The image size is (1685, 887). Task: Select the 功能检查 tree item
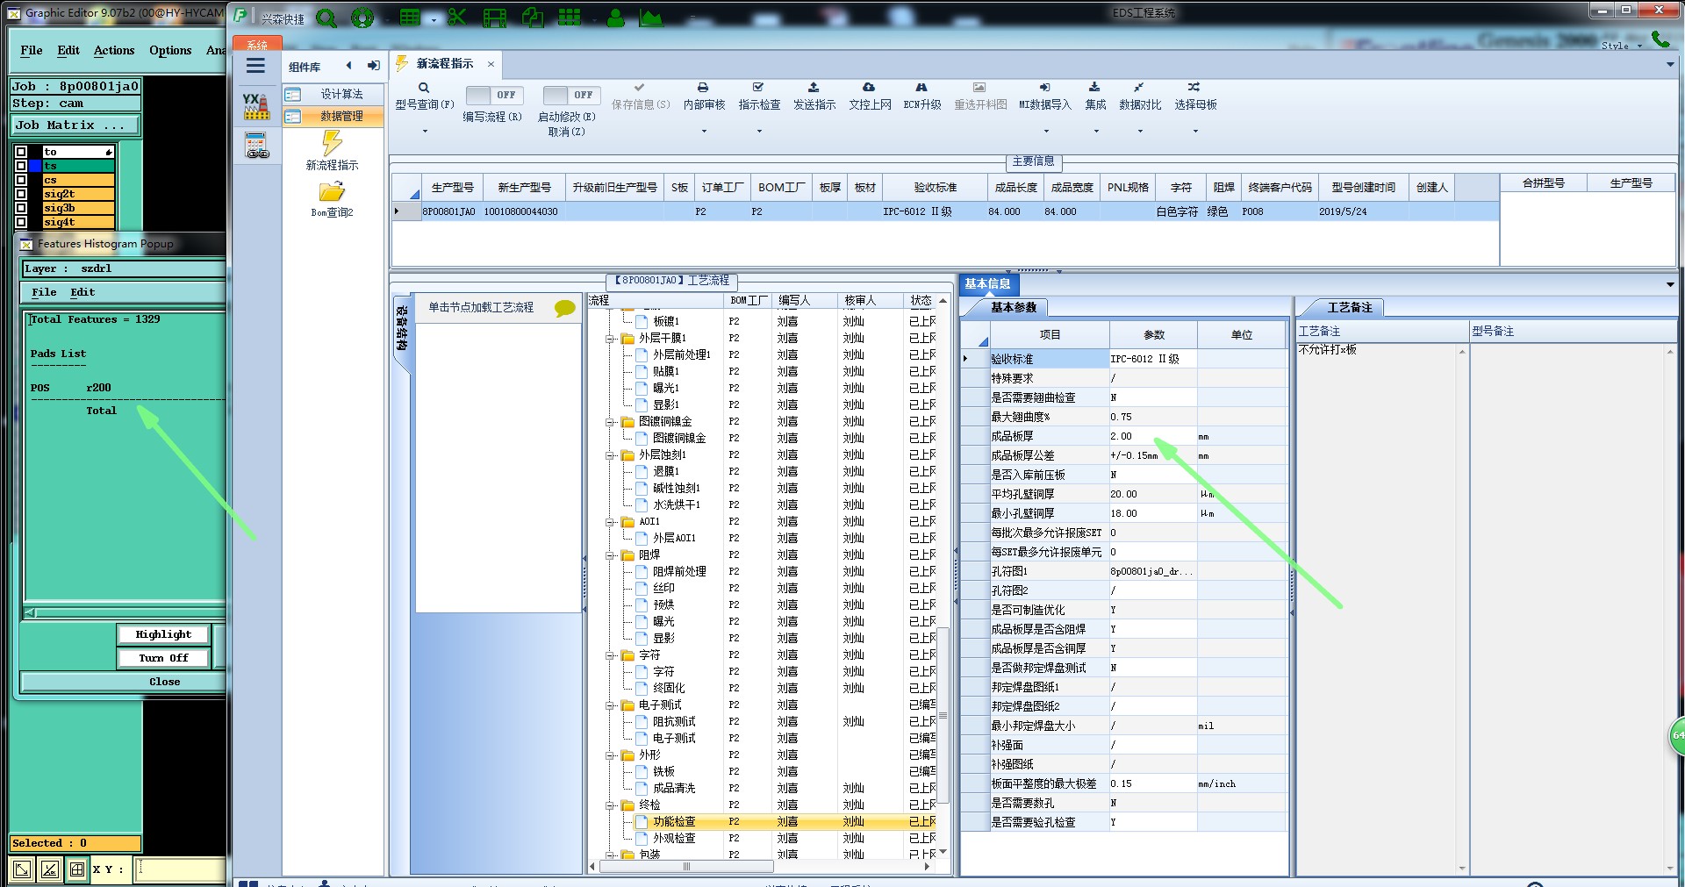(674, 822)
